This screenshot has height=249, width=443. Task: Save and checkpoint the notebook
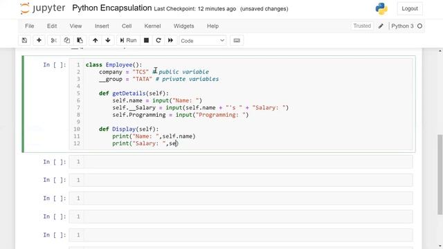click(25, 40)
